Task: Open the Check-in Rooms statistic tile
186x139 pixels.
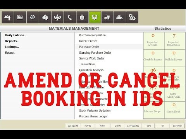Action: [153, 58]
